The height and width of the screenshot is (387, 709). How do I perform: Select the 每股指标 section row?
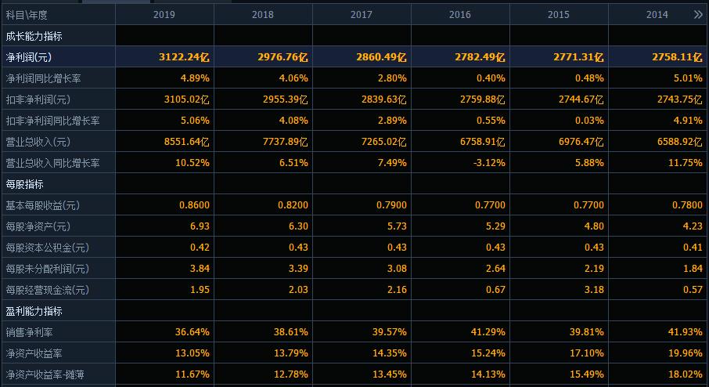[24, 184]
